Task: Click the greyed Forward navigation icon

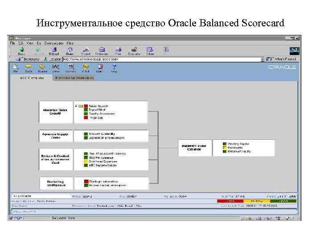Action: (x=38, y=50)
